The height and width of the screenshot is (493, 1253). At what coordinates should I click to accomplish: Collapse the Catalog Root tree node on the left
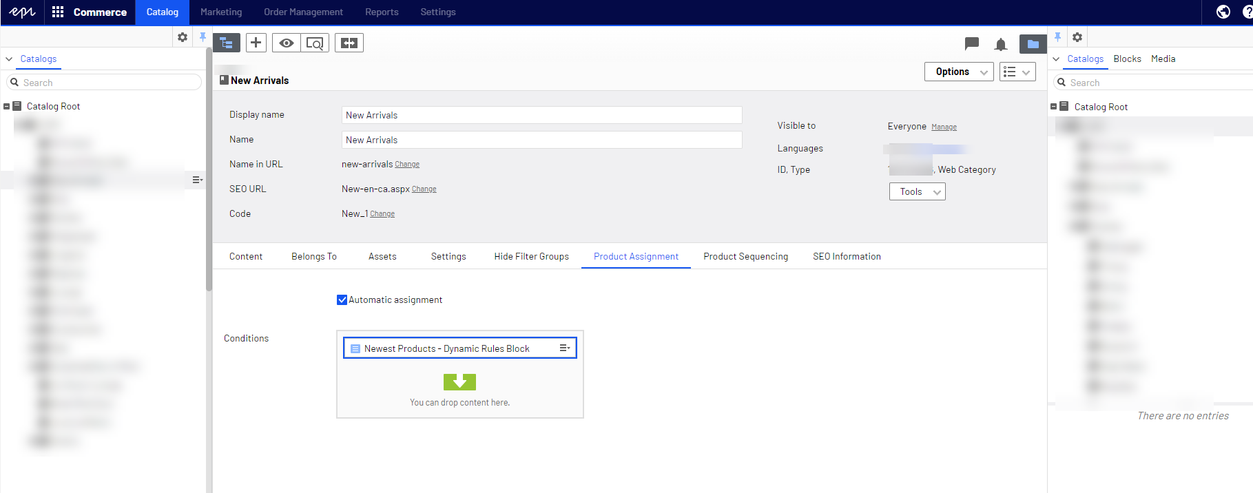click(7, 107)
